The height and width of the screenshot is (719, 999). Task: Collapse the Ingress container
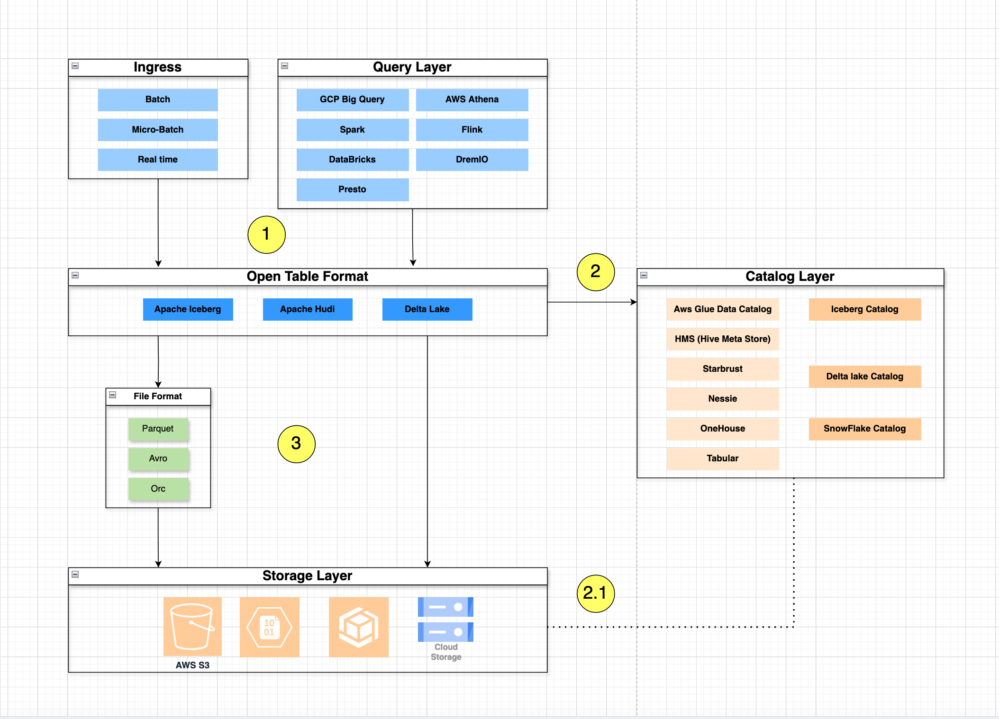point(75,66)
